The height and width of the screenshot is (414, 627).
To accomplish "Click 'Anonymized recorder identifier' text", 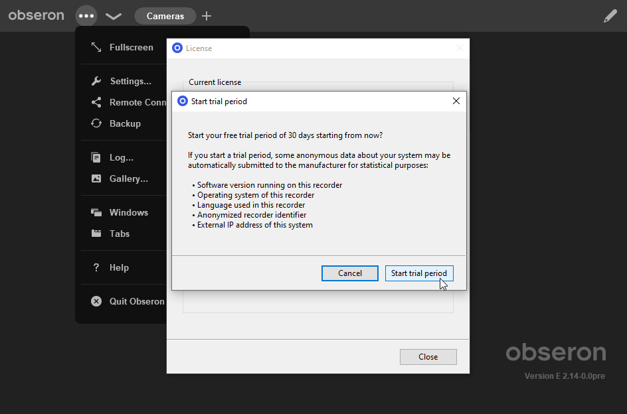I will [x=252, y=215].
